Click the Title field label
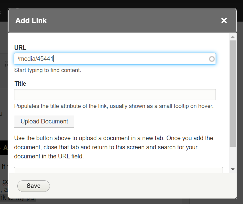The width and height of the screenshot is (243, 204). click(20, 84)
